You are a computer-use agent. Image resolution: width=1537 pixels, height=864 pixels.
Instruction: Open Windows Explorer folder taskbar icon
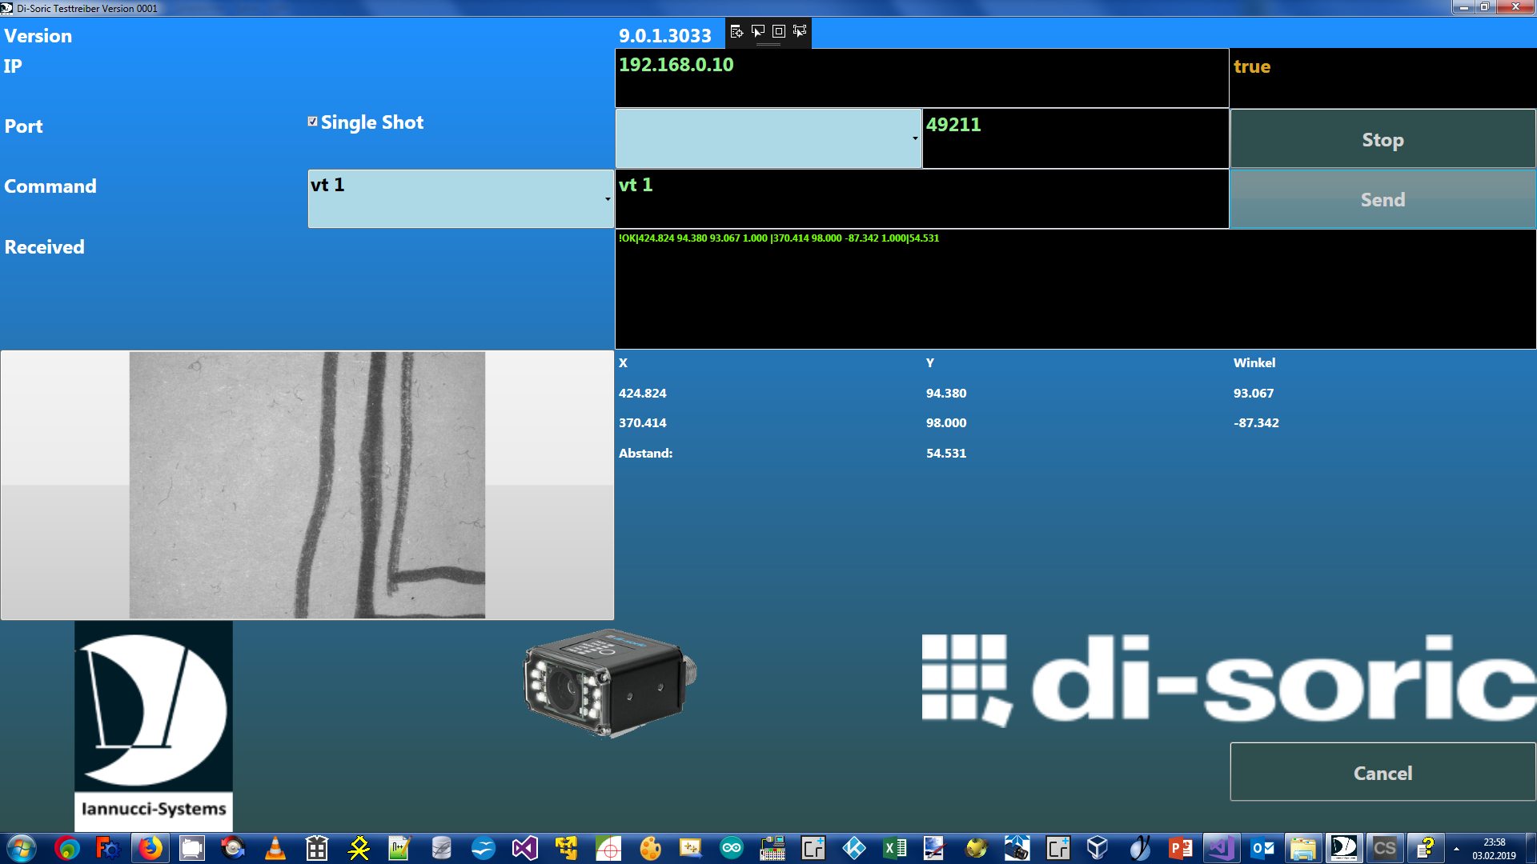[x=1303, y=848]
